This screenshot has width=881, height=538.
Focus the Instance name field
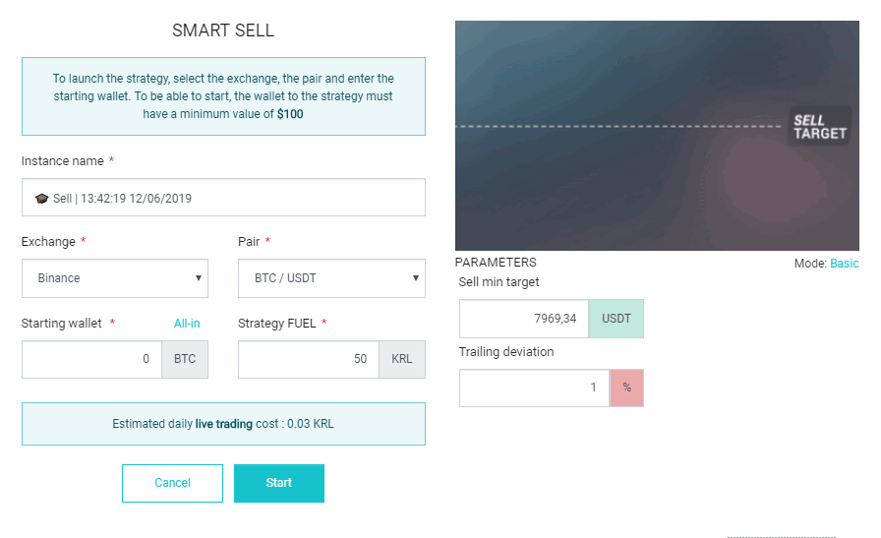(223, 198)
